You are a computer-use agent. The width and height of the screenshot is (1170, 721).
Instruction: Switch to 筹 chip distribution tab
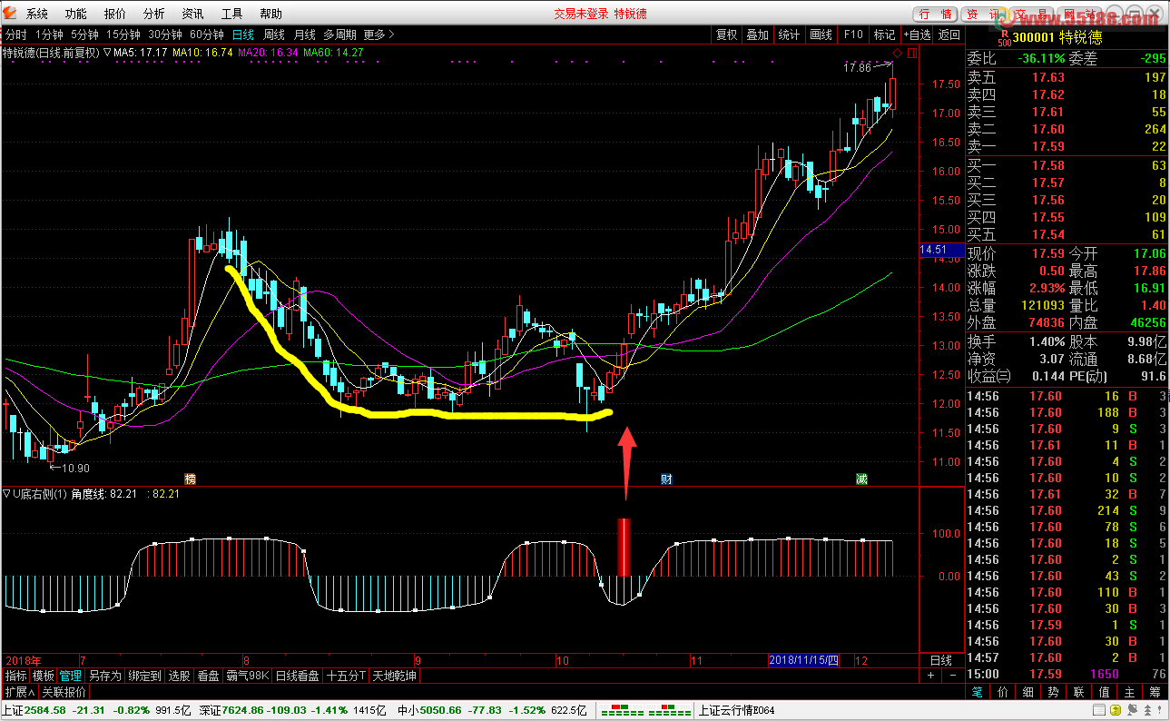(x=1155, y=692)
